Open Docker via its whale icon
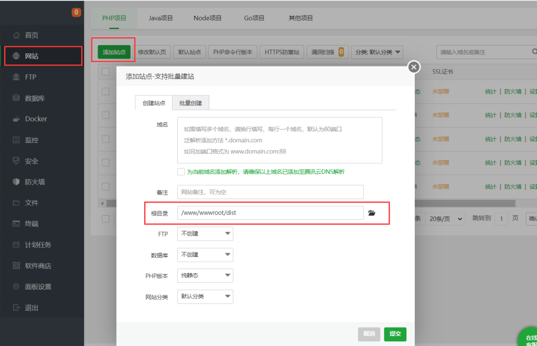The width and height of the screenshot is (537, 346). click(x=16, y=119)
